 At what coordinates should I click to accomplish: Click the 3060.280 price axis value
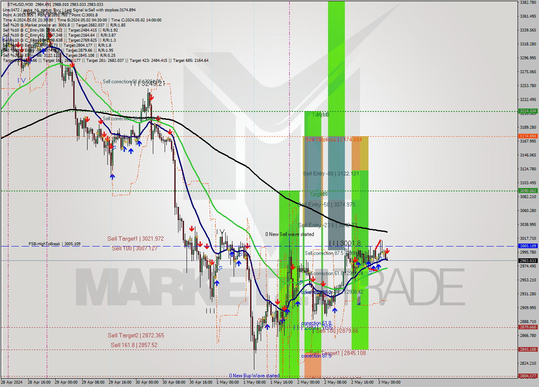tap(528, 210)
